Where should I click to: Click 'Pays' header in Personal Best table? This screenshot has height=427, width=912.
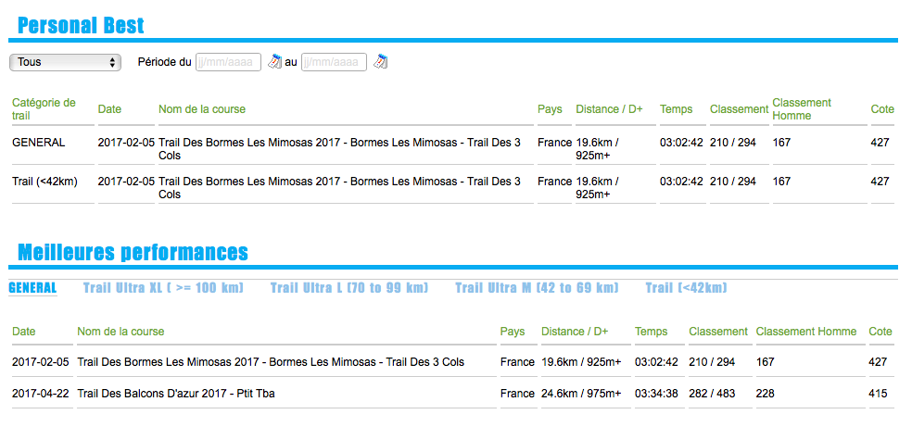point(550,109)
